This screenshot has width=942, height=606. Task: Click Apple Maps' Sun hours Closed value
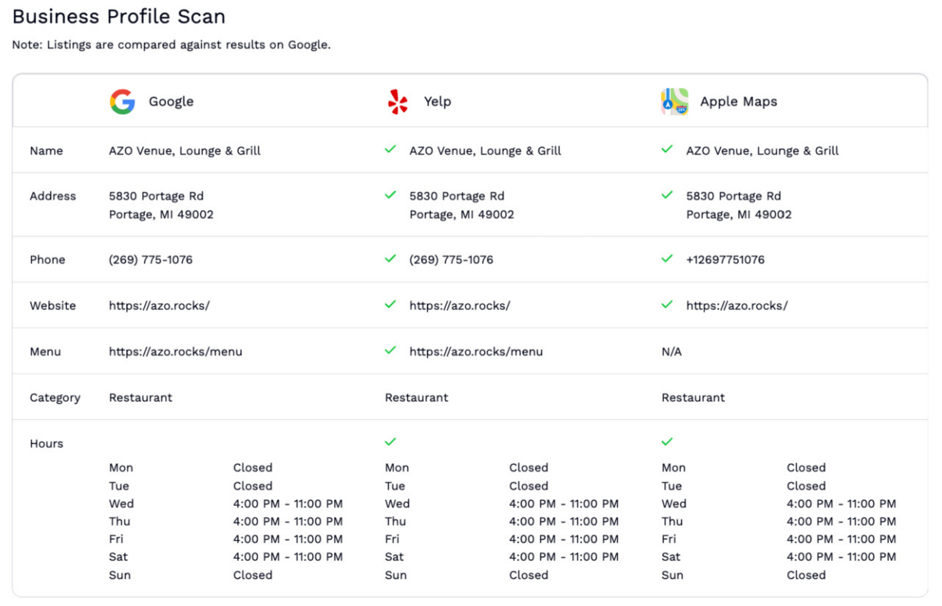(806, 575)
